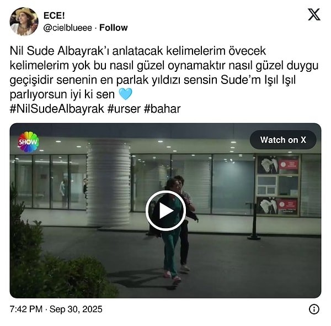Viewport: 331px width, 326px height.
Task: Click the Show TV rainbow logo on video
Action: (28, 142)
